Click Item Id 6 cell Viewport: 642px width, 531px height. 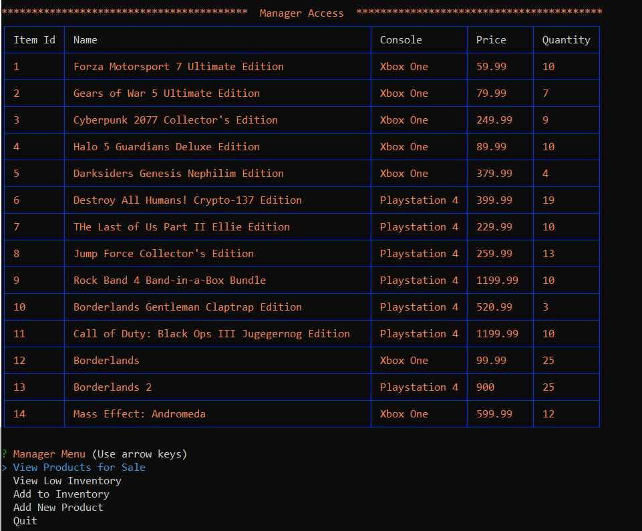pos(17,200)
